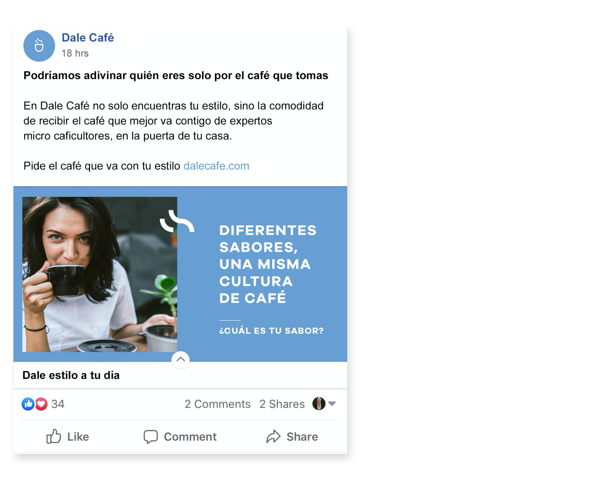This screenshot has height=489, width=599.
Task: View the 2 Shares list
Action: 282,404
